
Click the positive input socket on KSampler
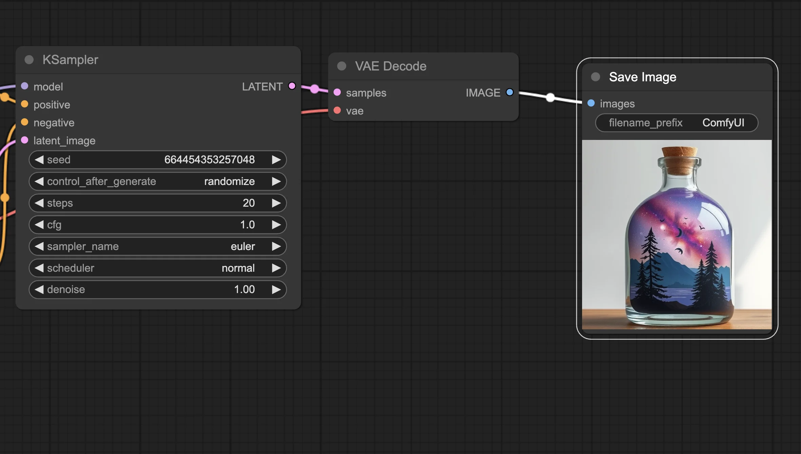click(24, 104)
